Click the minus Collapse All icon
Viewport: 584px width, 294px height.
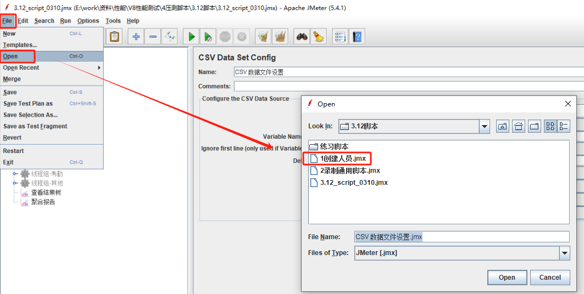[x=153, y=37]
